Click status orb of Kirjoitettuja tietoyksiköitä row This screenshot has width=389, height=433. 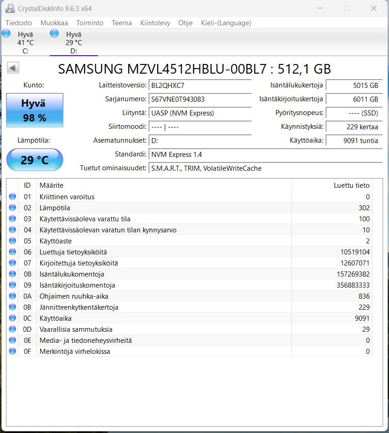click(x=12, y=263)
